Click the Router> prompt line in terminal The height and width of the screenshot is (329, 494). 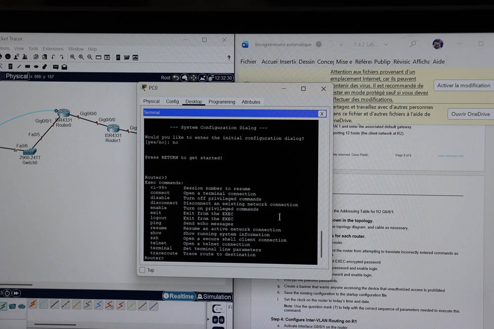point(154,258)
